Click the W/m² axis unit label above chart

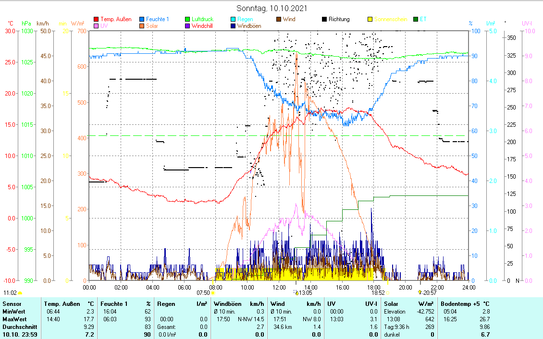point(77,24)
